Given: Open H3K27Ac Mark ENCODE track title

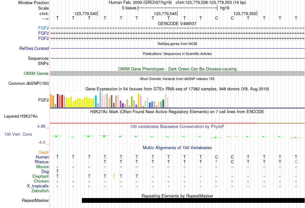Looking at the screenshot, I should [x=177, y=112].
